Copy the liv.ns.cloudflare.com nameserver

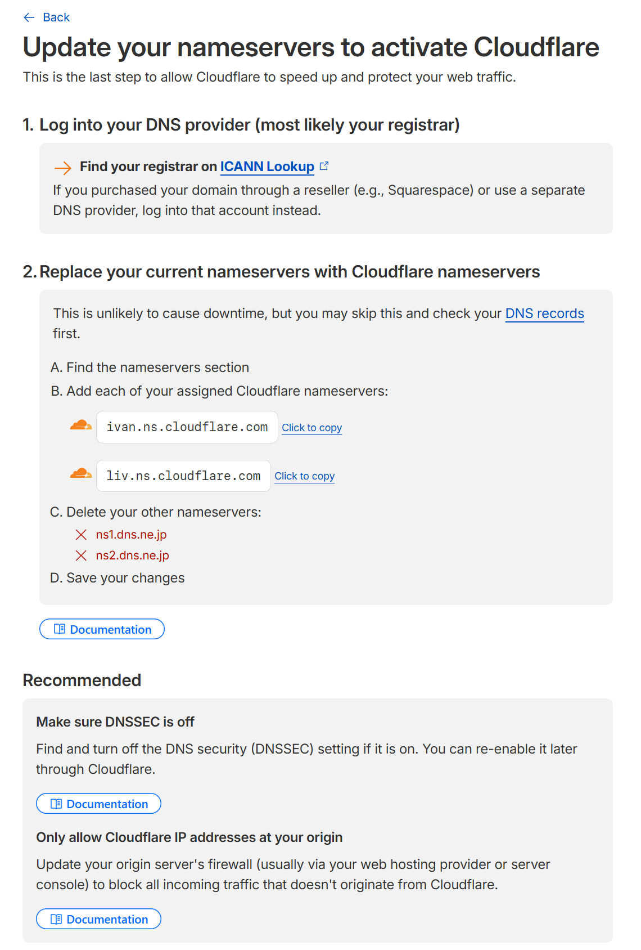(304, 476)
